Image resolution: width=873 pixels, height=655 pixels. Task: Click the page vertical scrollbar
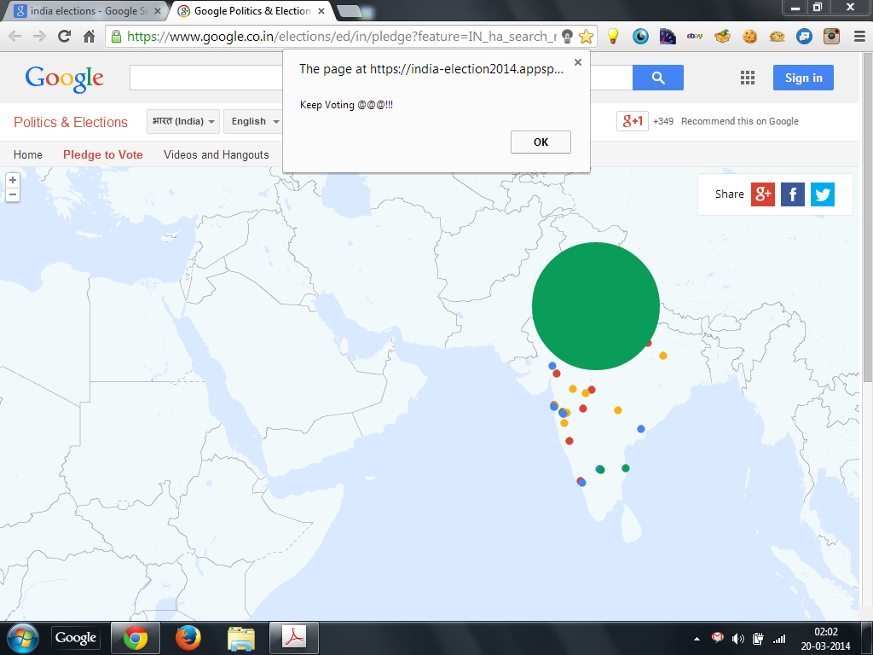click(x=867, y=217)
